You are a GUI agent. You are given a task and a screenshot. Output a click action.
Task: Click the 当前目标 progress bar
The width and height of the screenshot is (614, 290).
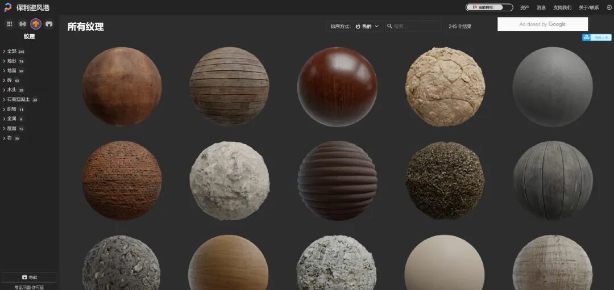489,7
